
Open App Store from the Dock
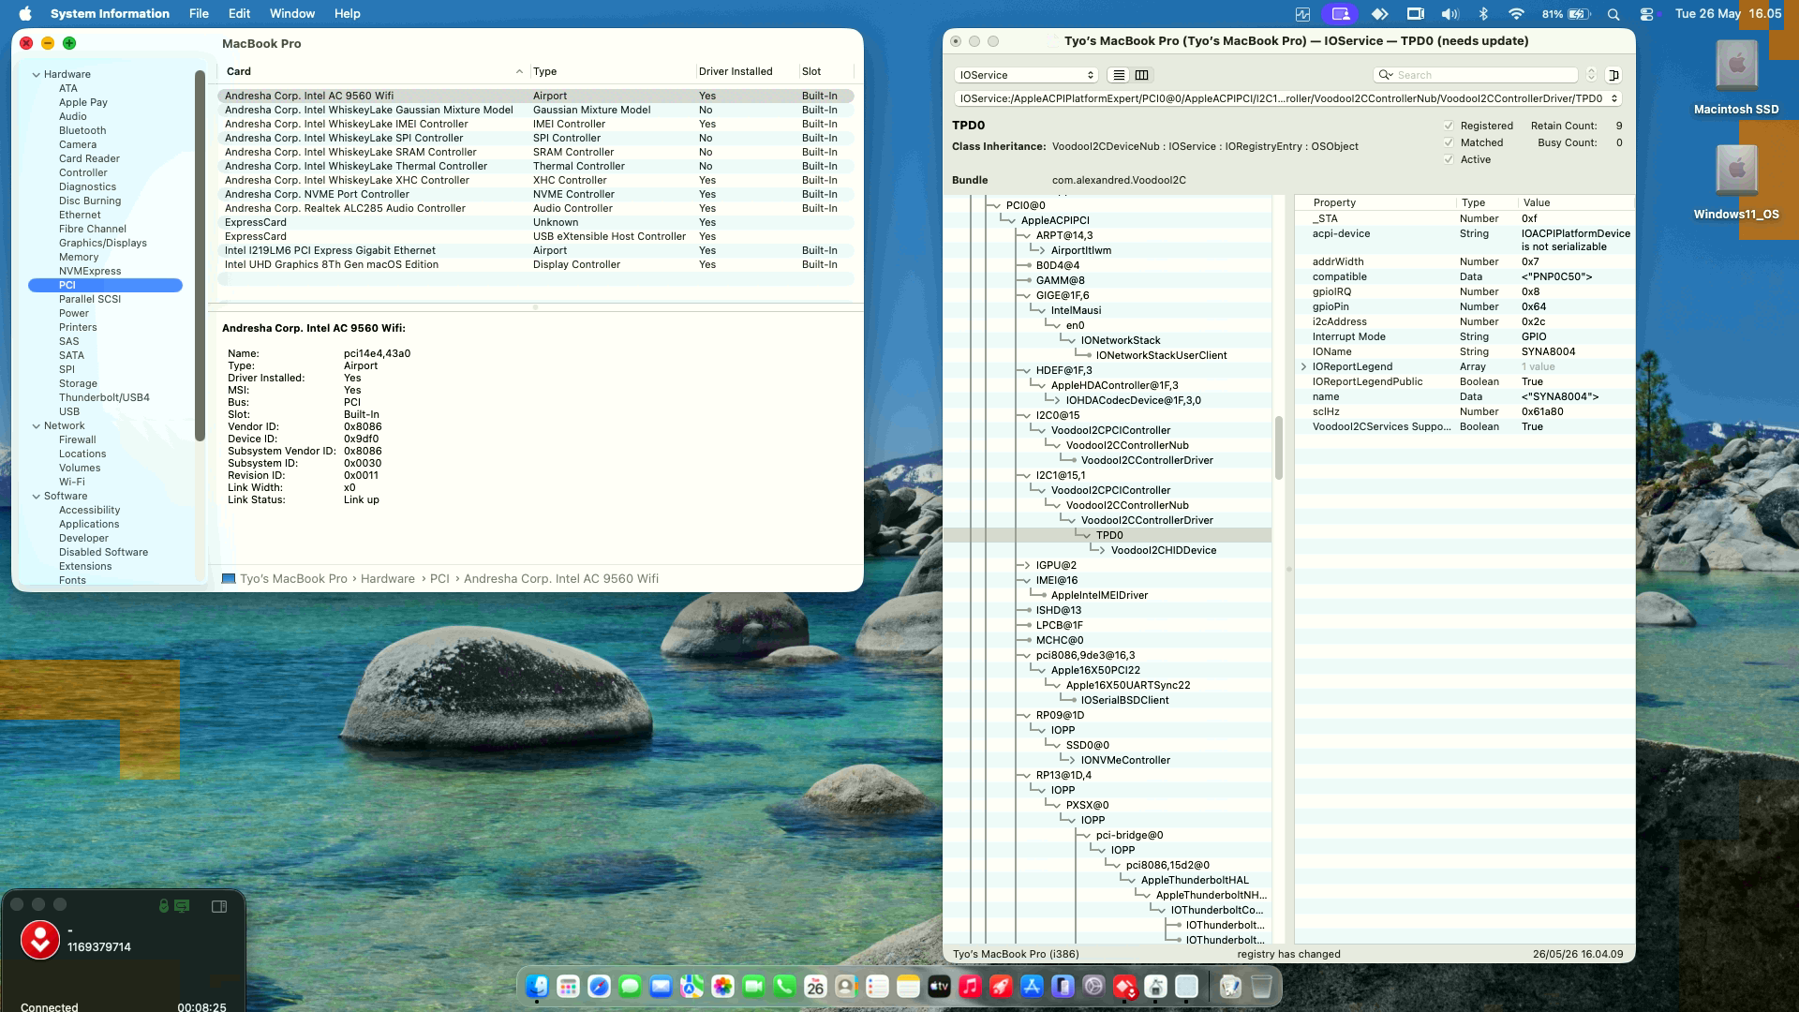click(1032, 986)
